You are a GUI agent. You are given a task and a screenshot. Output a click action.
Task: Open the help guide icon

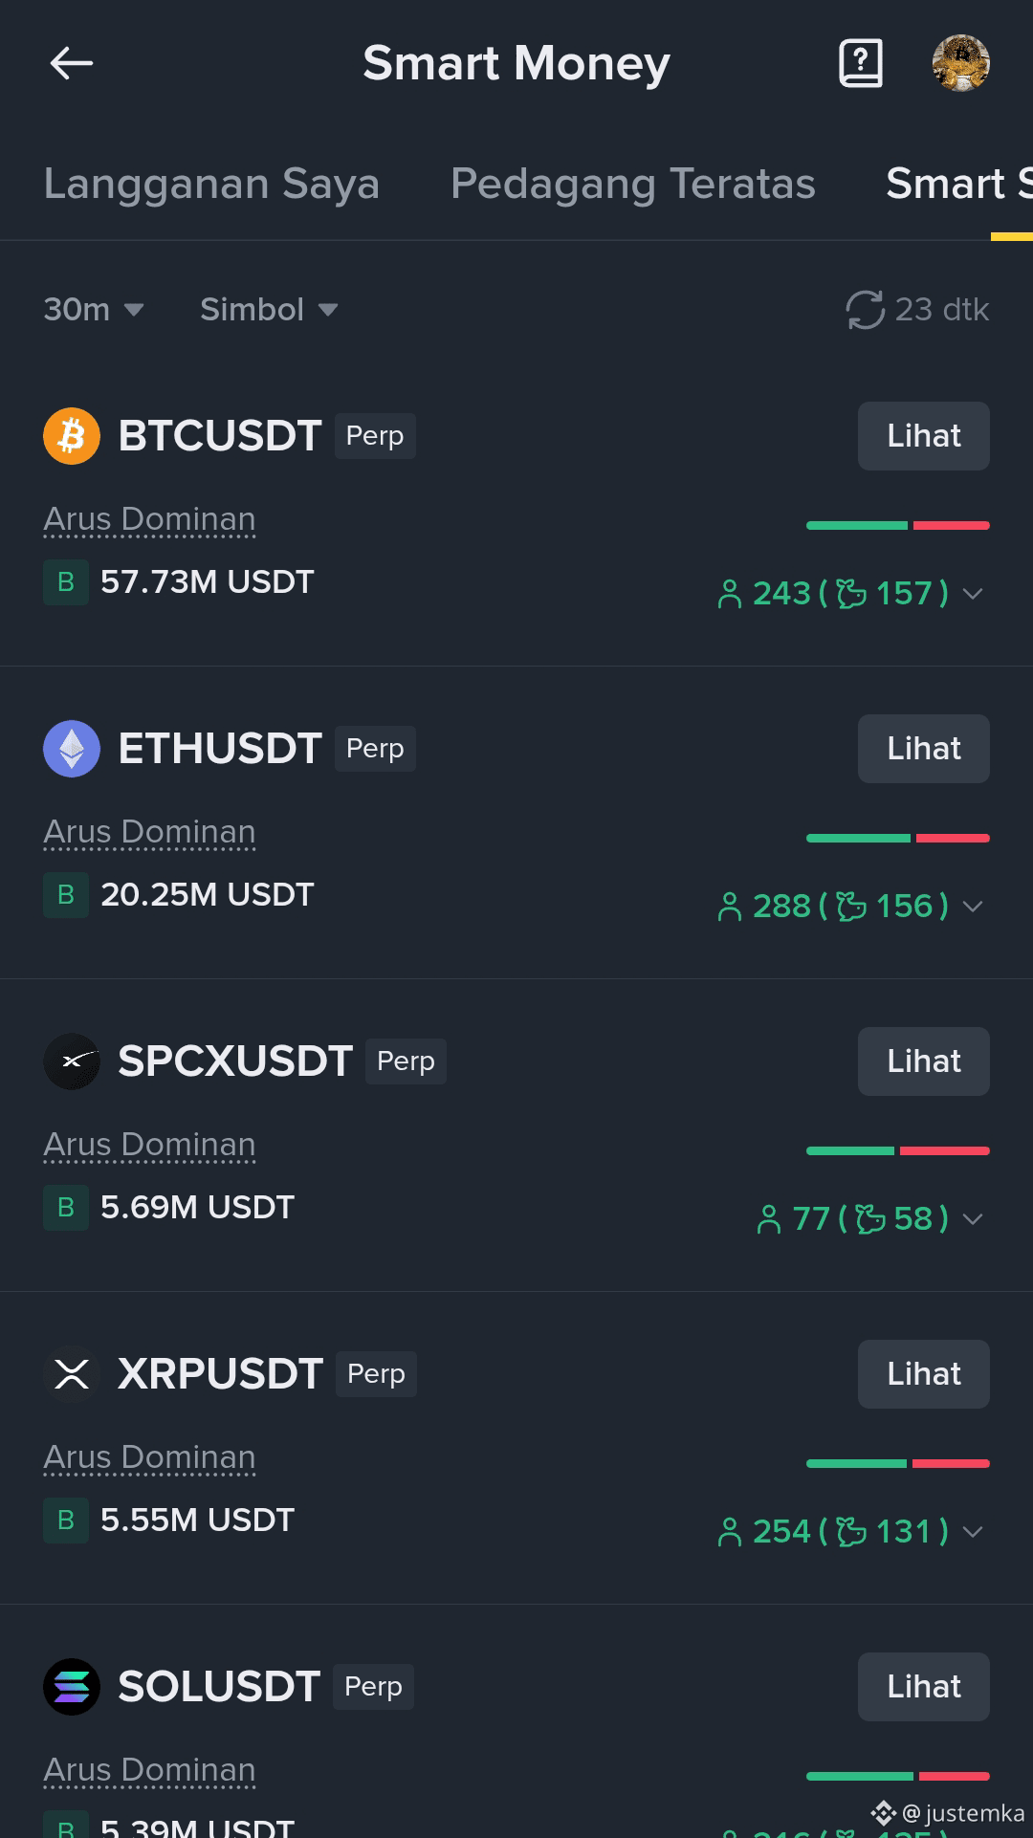pos(861,64)
